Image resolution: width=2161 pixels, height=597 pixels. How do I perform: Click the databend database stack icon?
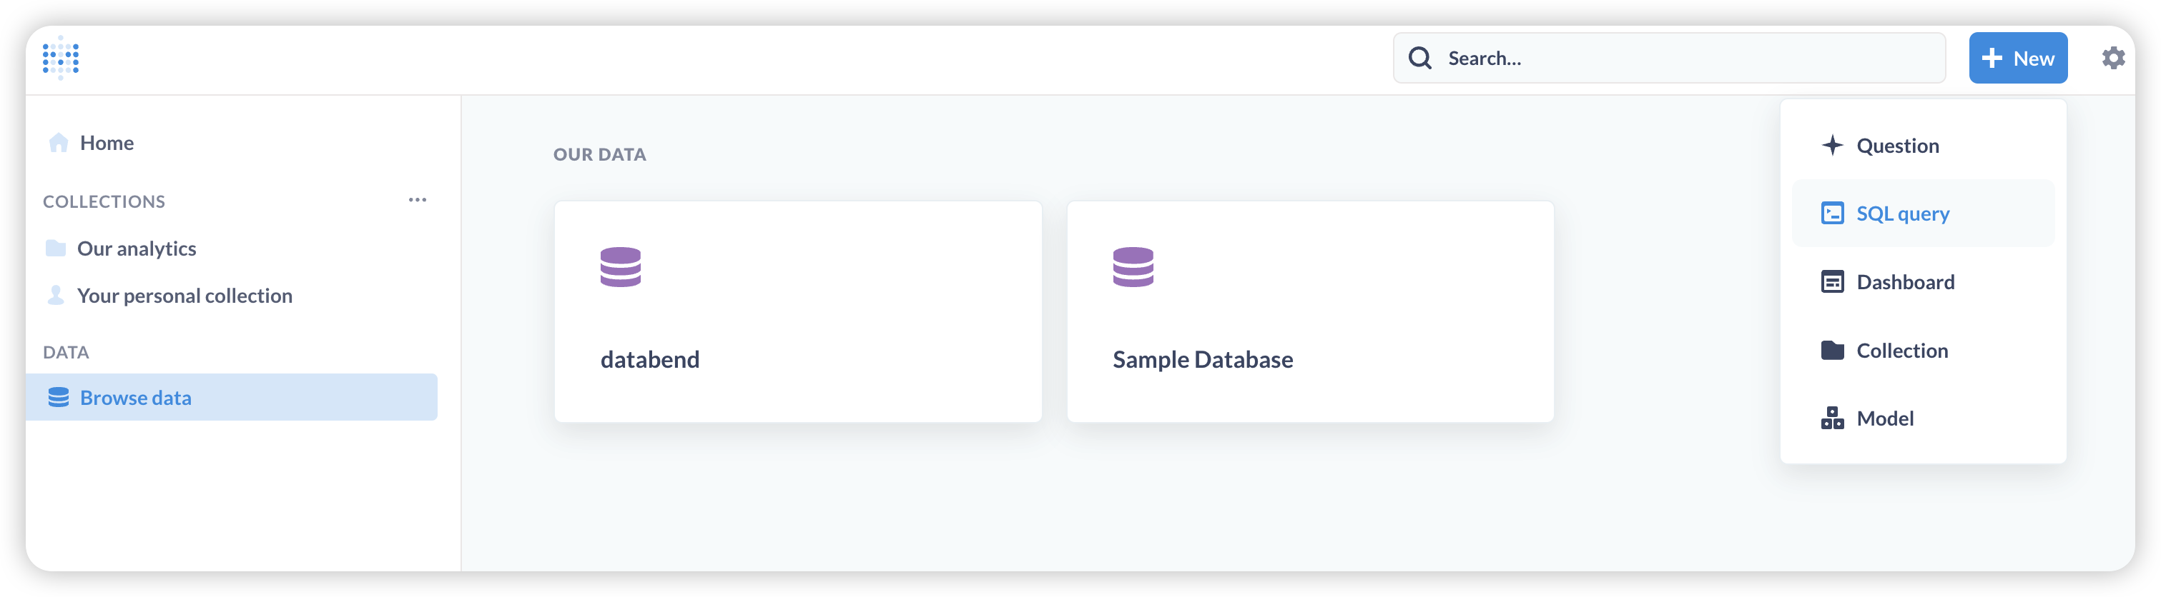[x=620, y=267]
